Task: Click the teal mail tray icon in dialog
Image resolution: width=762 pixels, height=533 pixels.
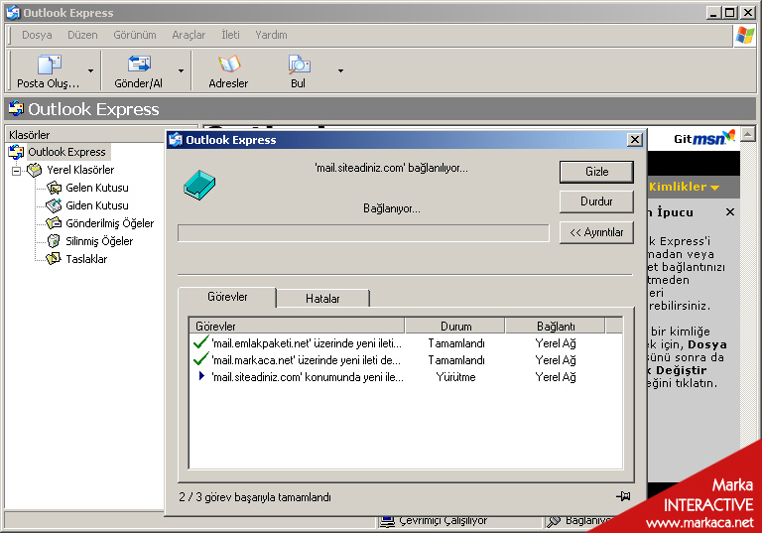Action: pos(199,186)
